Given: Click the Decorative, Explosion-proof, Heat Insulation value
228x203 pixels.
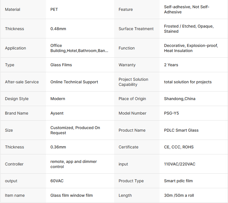Looking at the screenshot, I should click(x=191, y=48).
